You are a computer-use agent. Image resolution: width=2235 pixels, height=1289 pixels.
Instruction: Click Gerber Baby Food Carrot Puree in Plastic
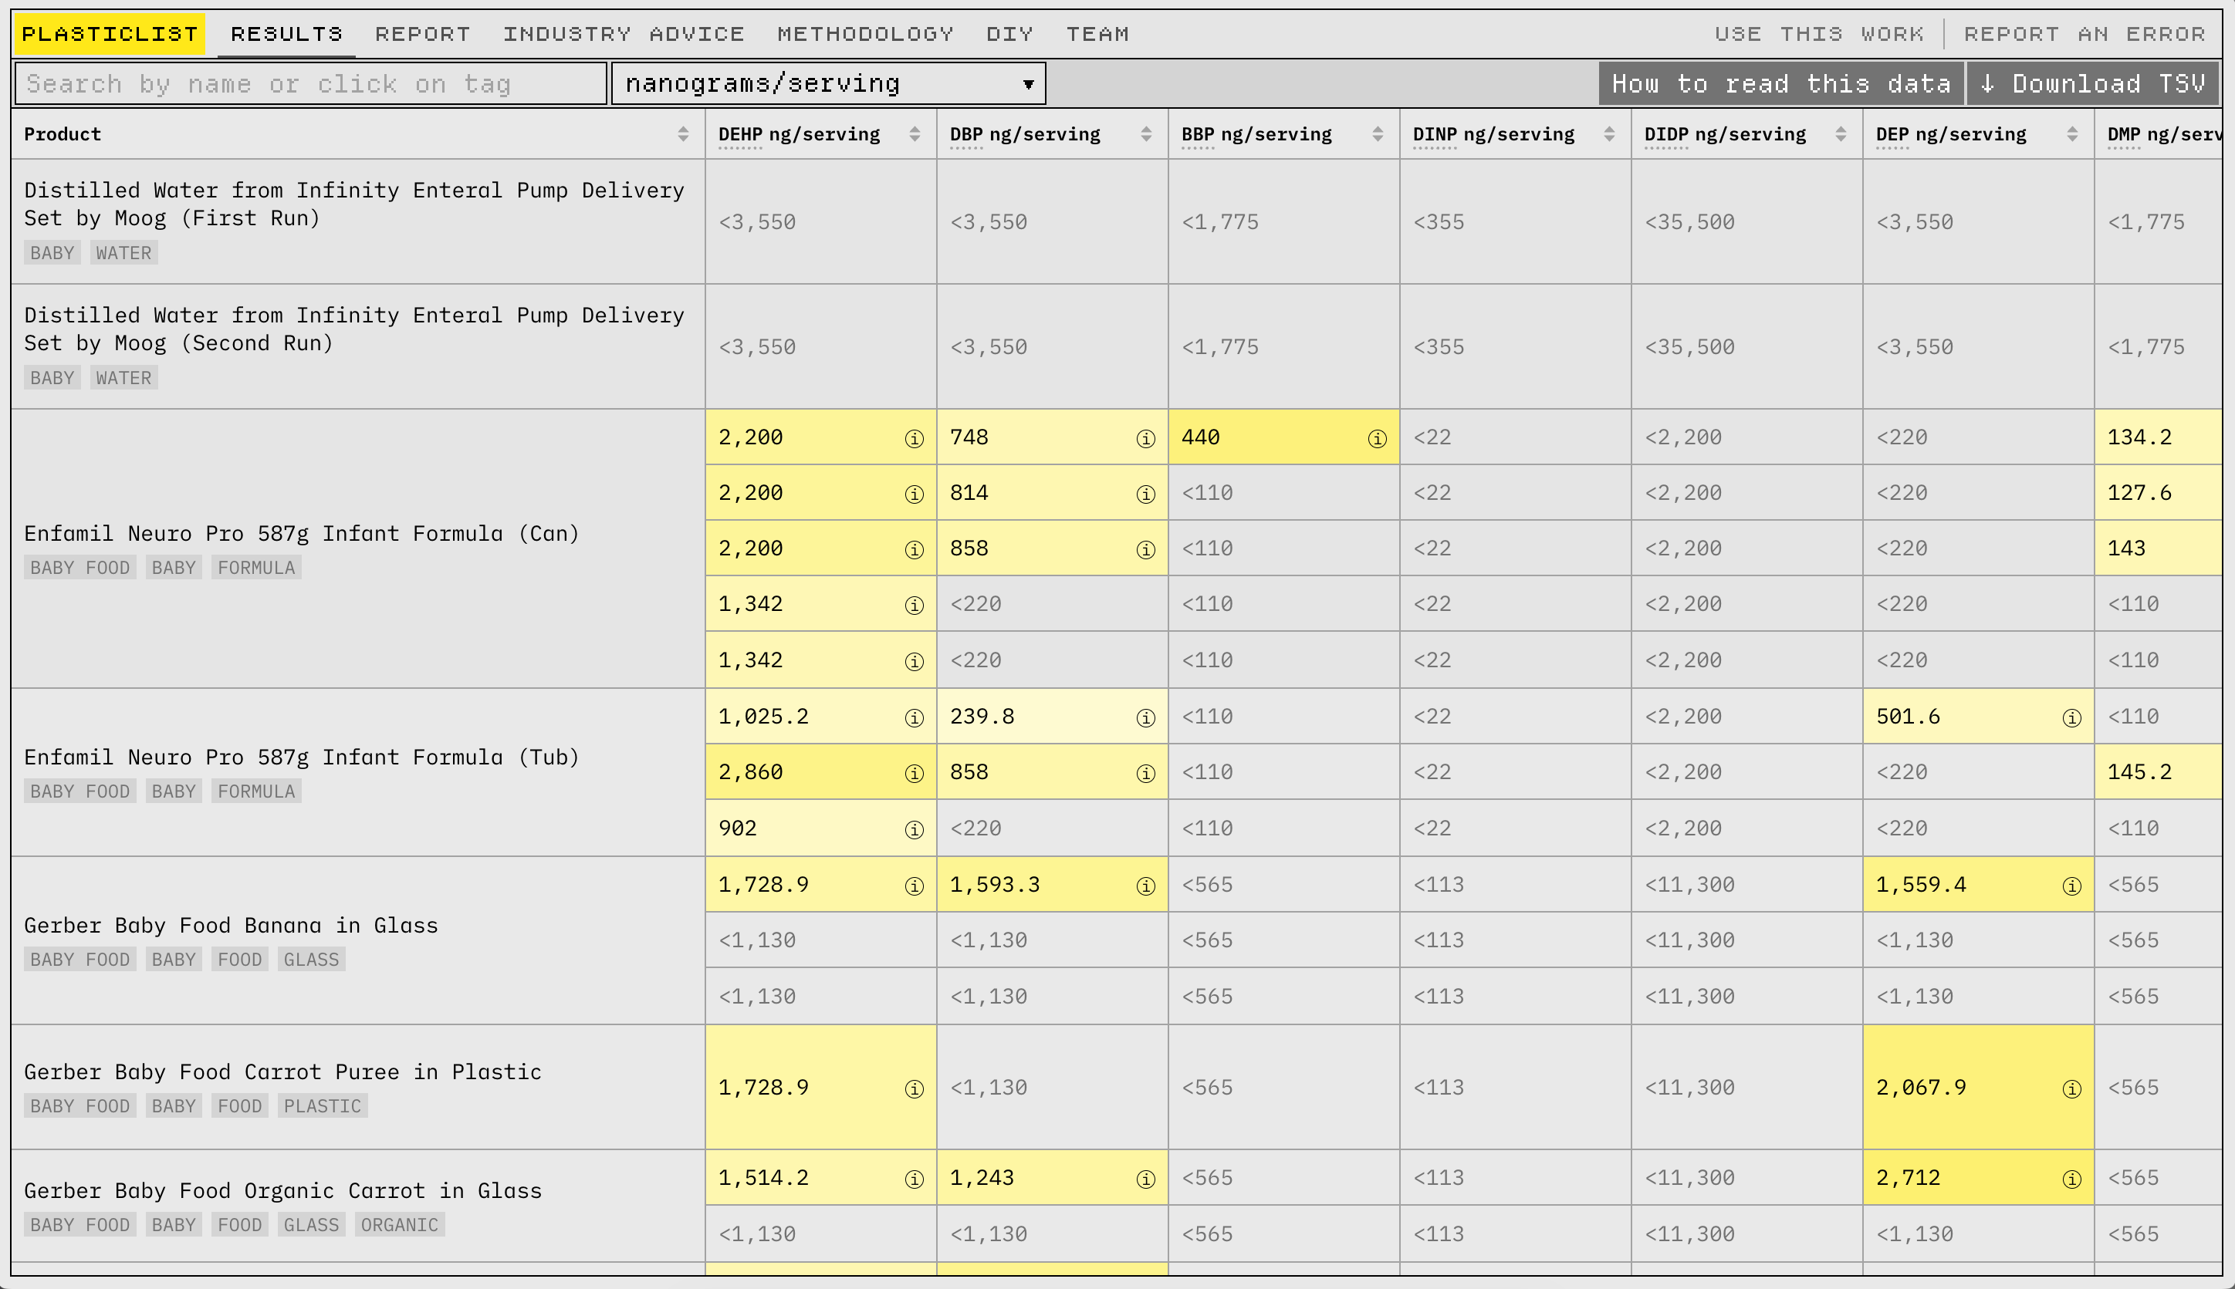283,1072
